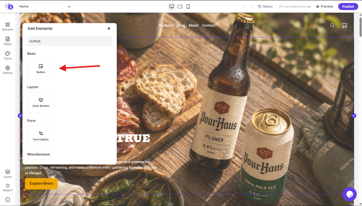Image resolution: width=362 pixels, height=206 pixels.
Task: Switch to tablet view icon
Action: tap(180, 6)
